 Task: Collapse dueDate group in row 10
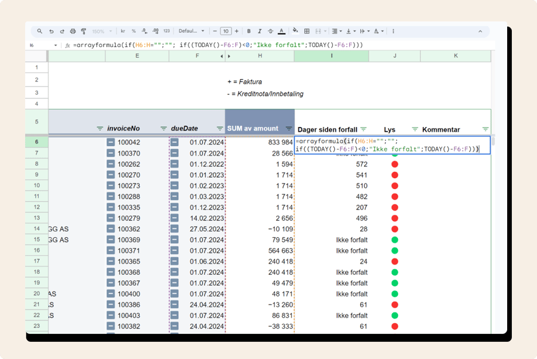coord(174,185)
